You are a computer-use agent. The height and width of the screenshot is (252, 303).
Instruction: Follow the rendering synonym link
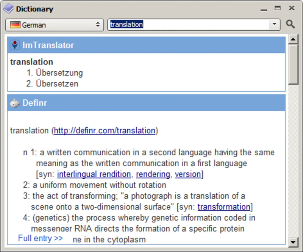click(x=153, y=174)
